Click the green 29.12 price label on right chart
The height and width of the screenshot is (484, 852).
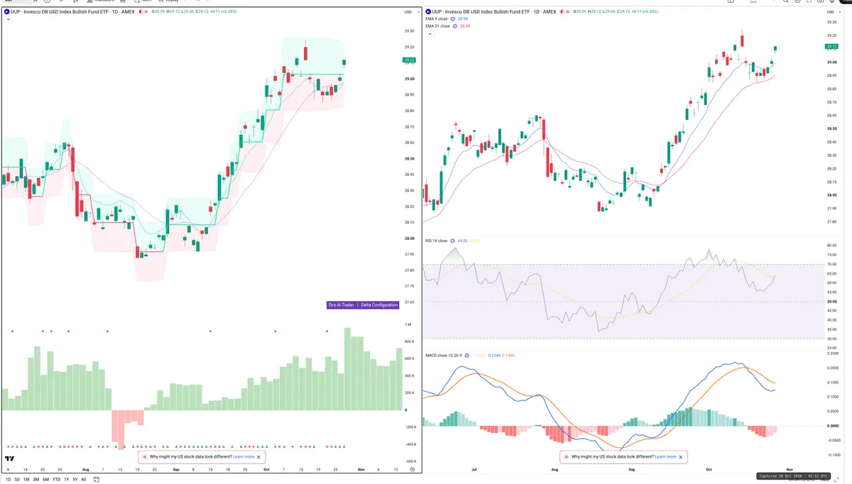pos(832,46)
